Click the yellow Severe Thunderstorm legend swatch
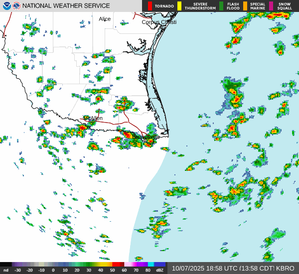This screenshot has height=274, width=299. click(x=179, y=6)
